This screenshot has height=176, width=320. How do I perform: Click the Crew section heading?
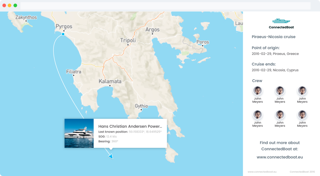click(257, 81)
